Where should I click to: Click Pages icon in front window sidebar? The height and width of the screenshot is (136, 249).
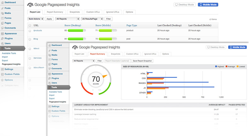click(49, 64)
